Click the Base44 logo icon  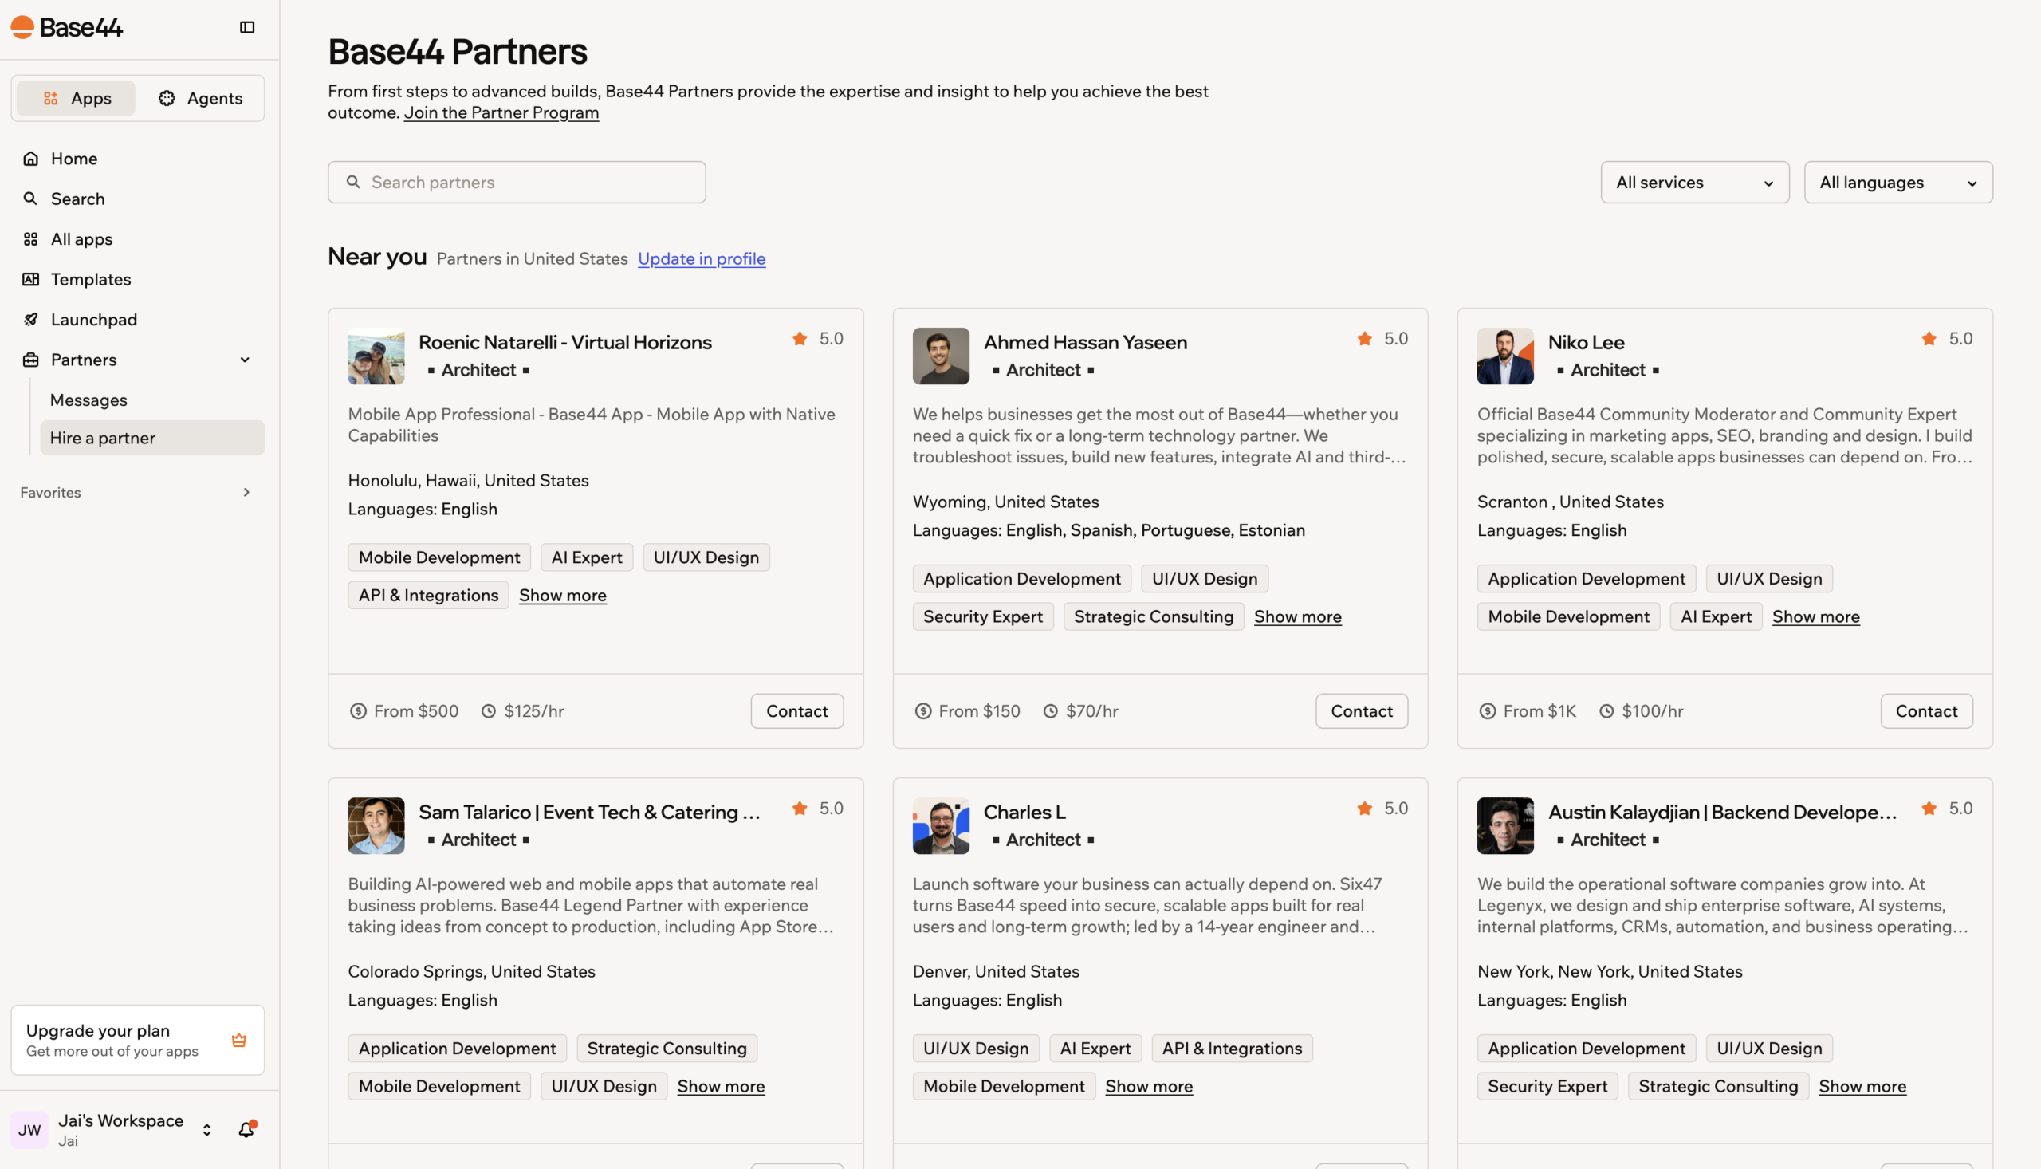[22, 27]
